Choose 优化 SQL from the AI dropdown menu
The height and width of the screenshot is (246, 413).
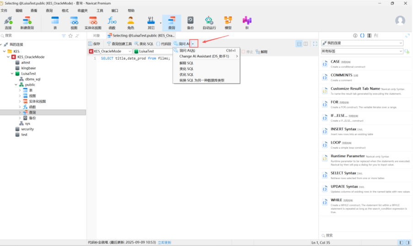[187, 75]
